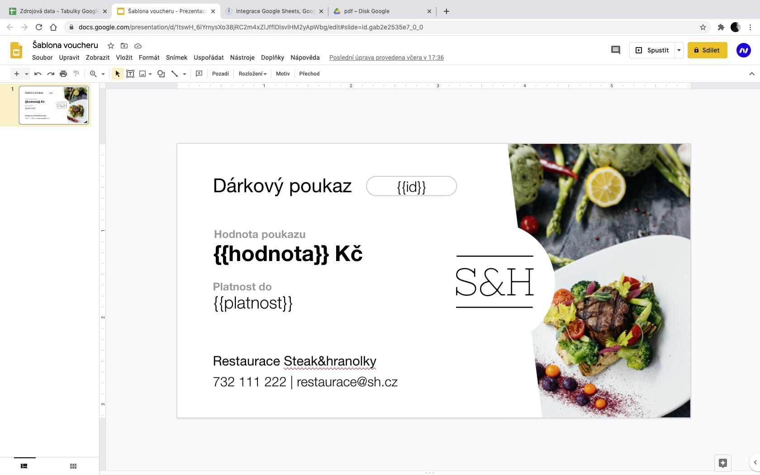
Task: Click the Pozadí background button
Action: tap(220, 74)
